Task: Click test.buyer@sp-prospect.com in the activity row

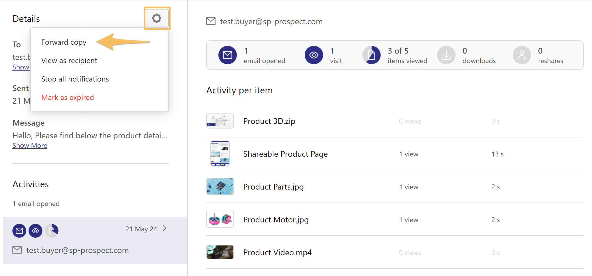Action: click(x=77, y=250)
